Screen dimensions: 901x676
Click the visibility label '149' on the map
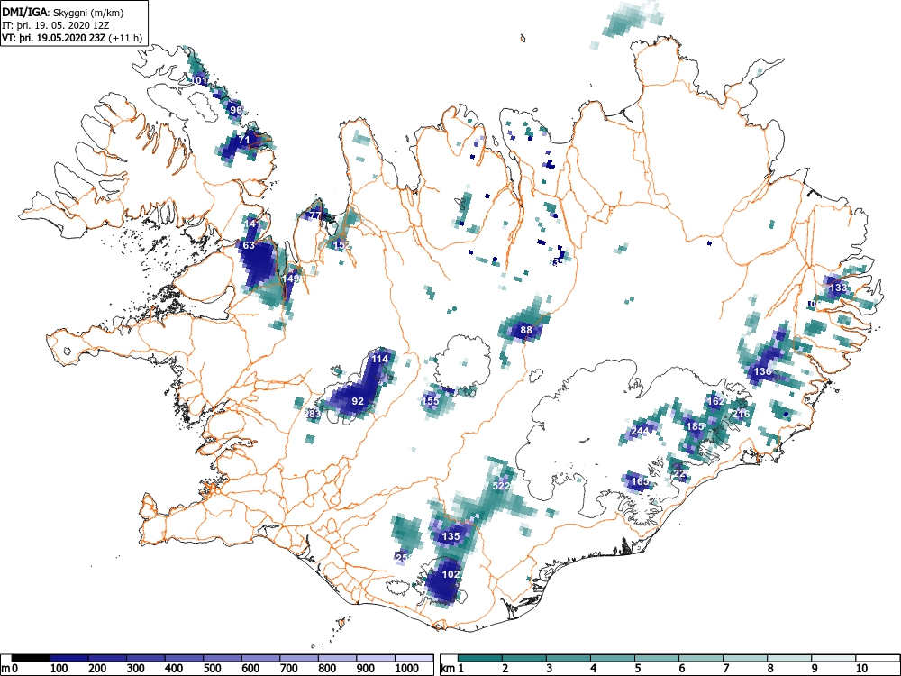291,279
